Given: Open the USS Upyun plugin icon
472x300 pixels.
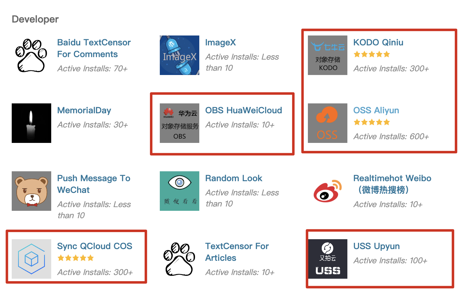Looking at the screenshot, I should pos(327,259).
